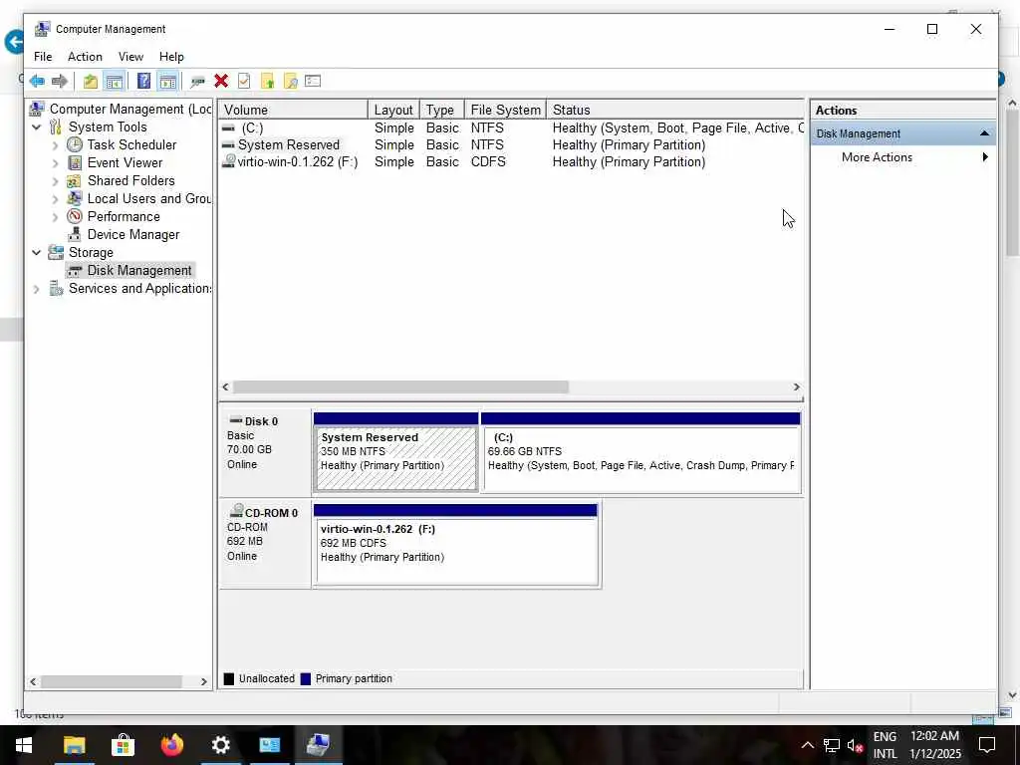Open the File menu
Screen dimensions: 1020x765
[43, 57]
